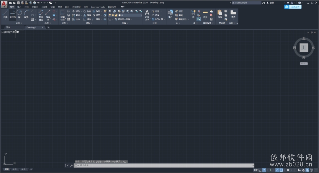
Task: Toggle the 模型 model space status button
Action: click(x=255, y=170)
